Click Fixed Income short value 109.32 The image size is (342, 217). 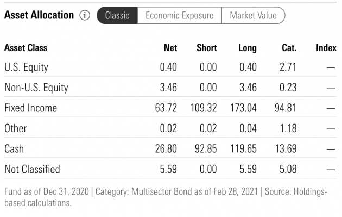coord(204,108)
